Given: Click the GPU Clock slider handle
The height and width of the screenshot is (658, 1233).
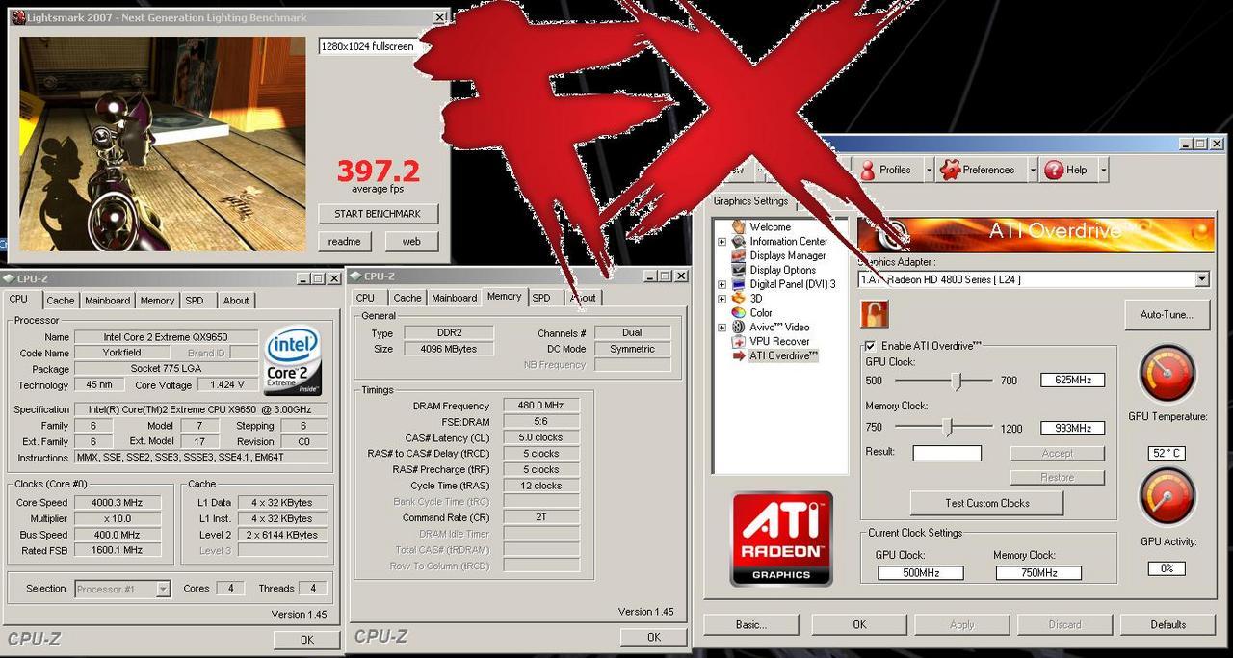Looking at the screenshot, I should tap(957, 382).
